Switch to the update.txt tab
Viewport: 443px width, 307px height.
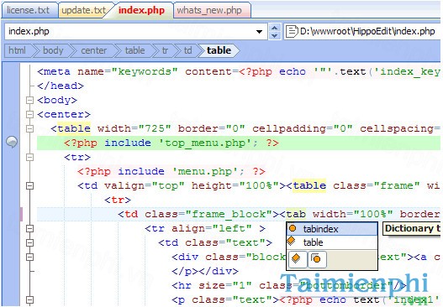(x=83, y=10)
